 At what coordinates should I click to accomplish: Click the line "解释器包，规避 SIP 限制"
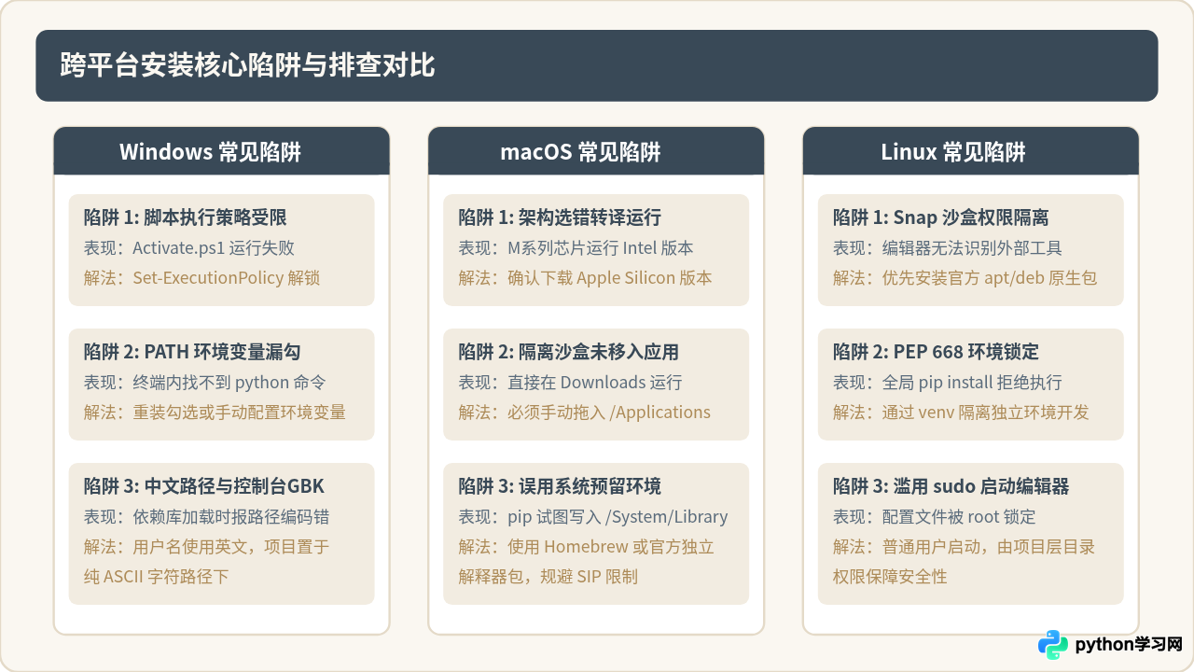coord(548,577)
